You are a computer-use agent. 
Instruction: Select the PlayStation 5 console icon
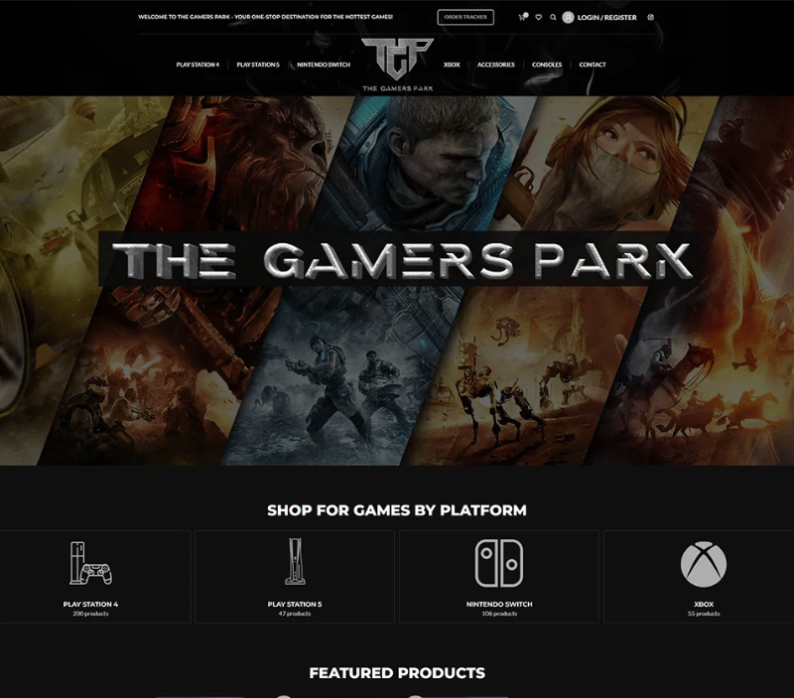[x=295, y=561]
